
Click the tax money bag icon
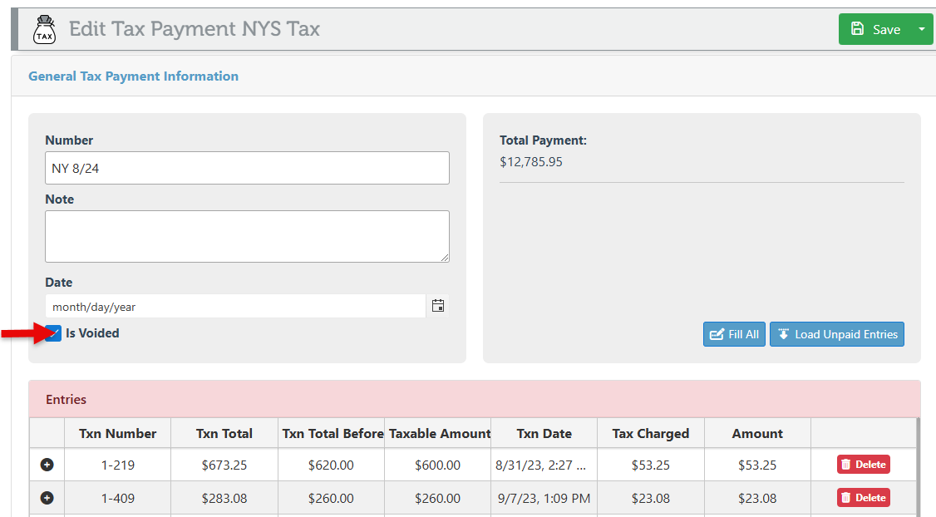point(44,30)
